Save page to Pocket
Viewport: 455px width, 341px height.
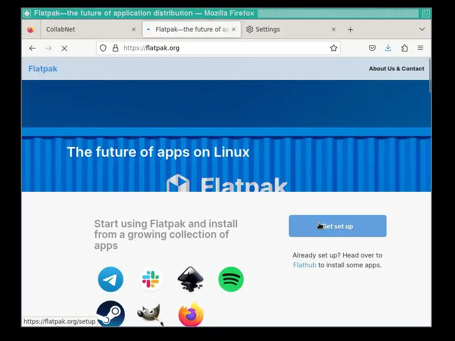pyautogui.click(x=372, y=48)
